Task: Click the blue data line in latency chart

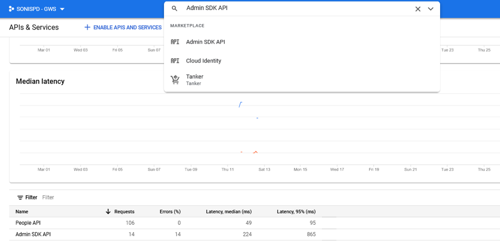Action: (240, 104)
